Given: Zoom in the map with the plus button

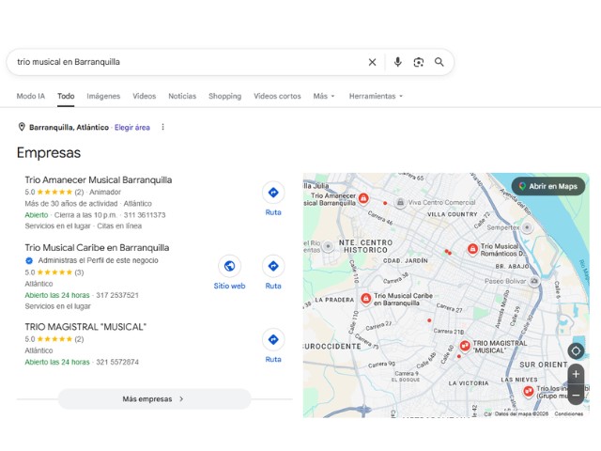Looking at the screenshot, I should (x=576, y=374).
